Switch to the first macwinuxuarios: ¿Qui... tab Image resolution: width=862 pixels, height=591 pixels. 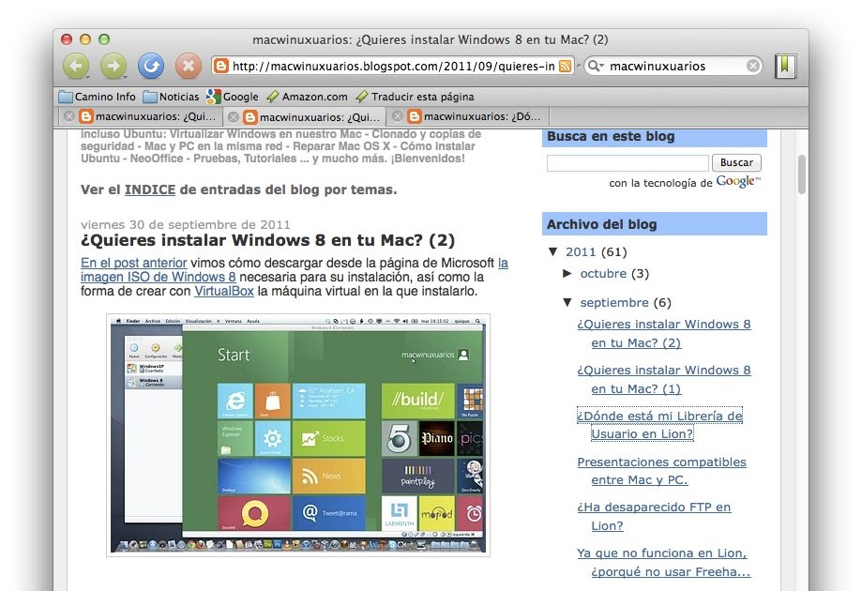pos(141,116)
